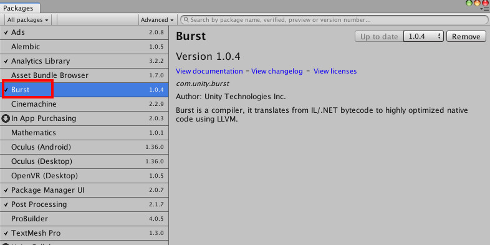This screenshot has height=245, width=490.
Task: Click the Version 1.0.4 heading
Action: point(208,57)
